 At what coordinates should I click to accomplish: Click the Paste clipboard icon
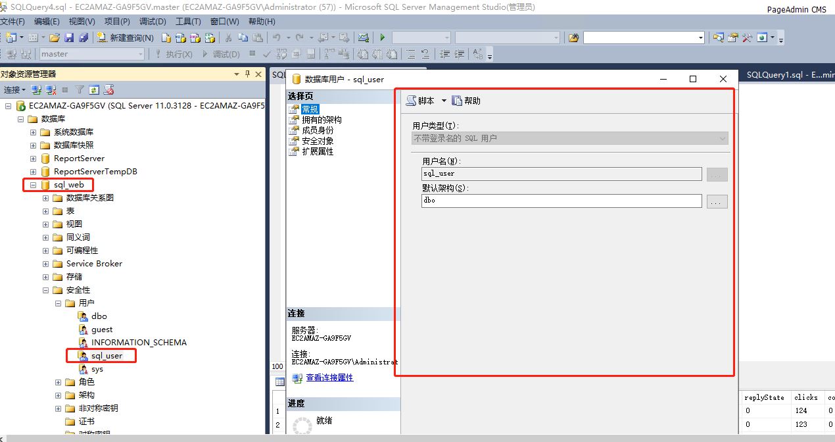coord(258,38)
